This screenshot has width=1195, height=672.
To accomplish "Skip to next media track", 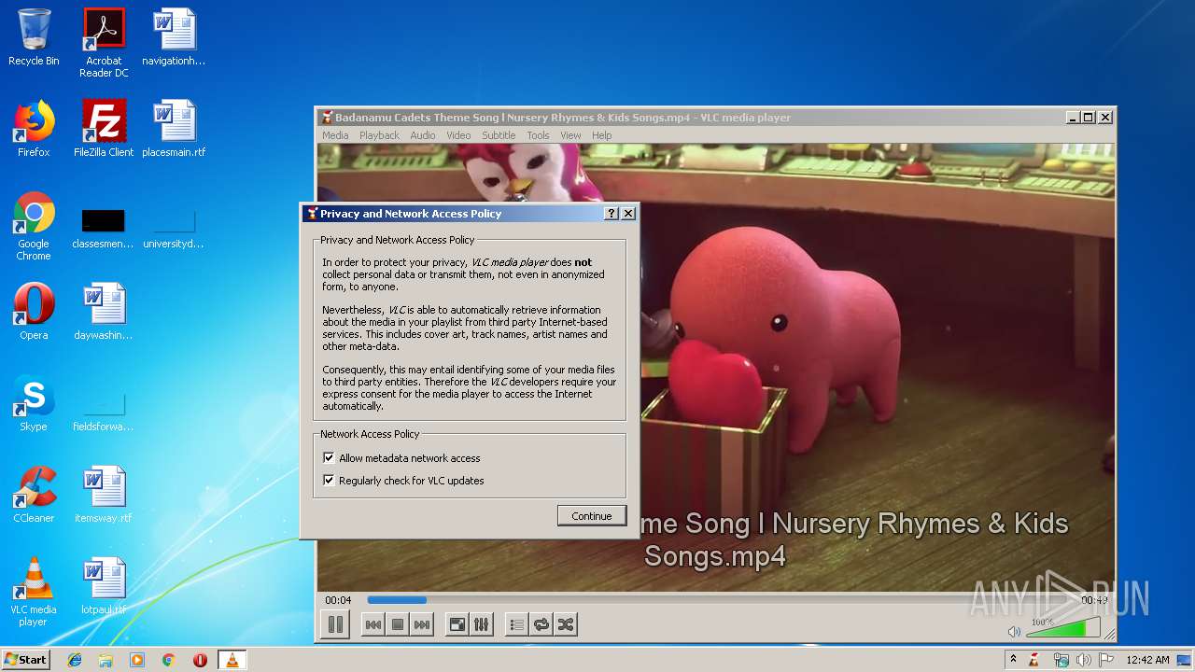I will [422, 625].
